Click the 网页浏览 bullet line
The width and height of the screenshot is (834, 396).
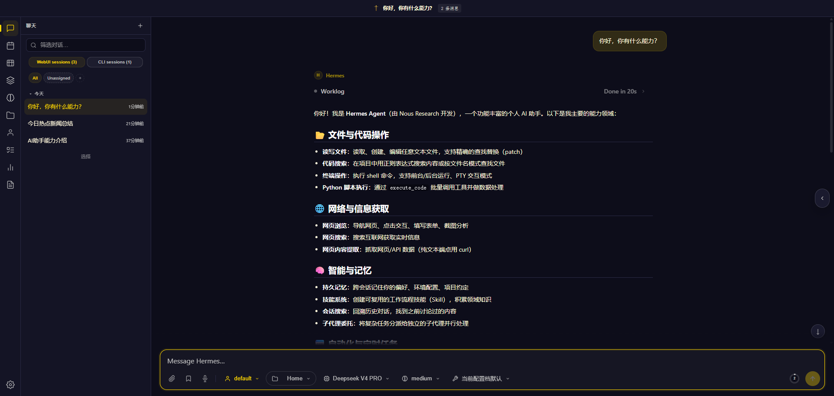395,226
